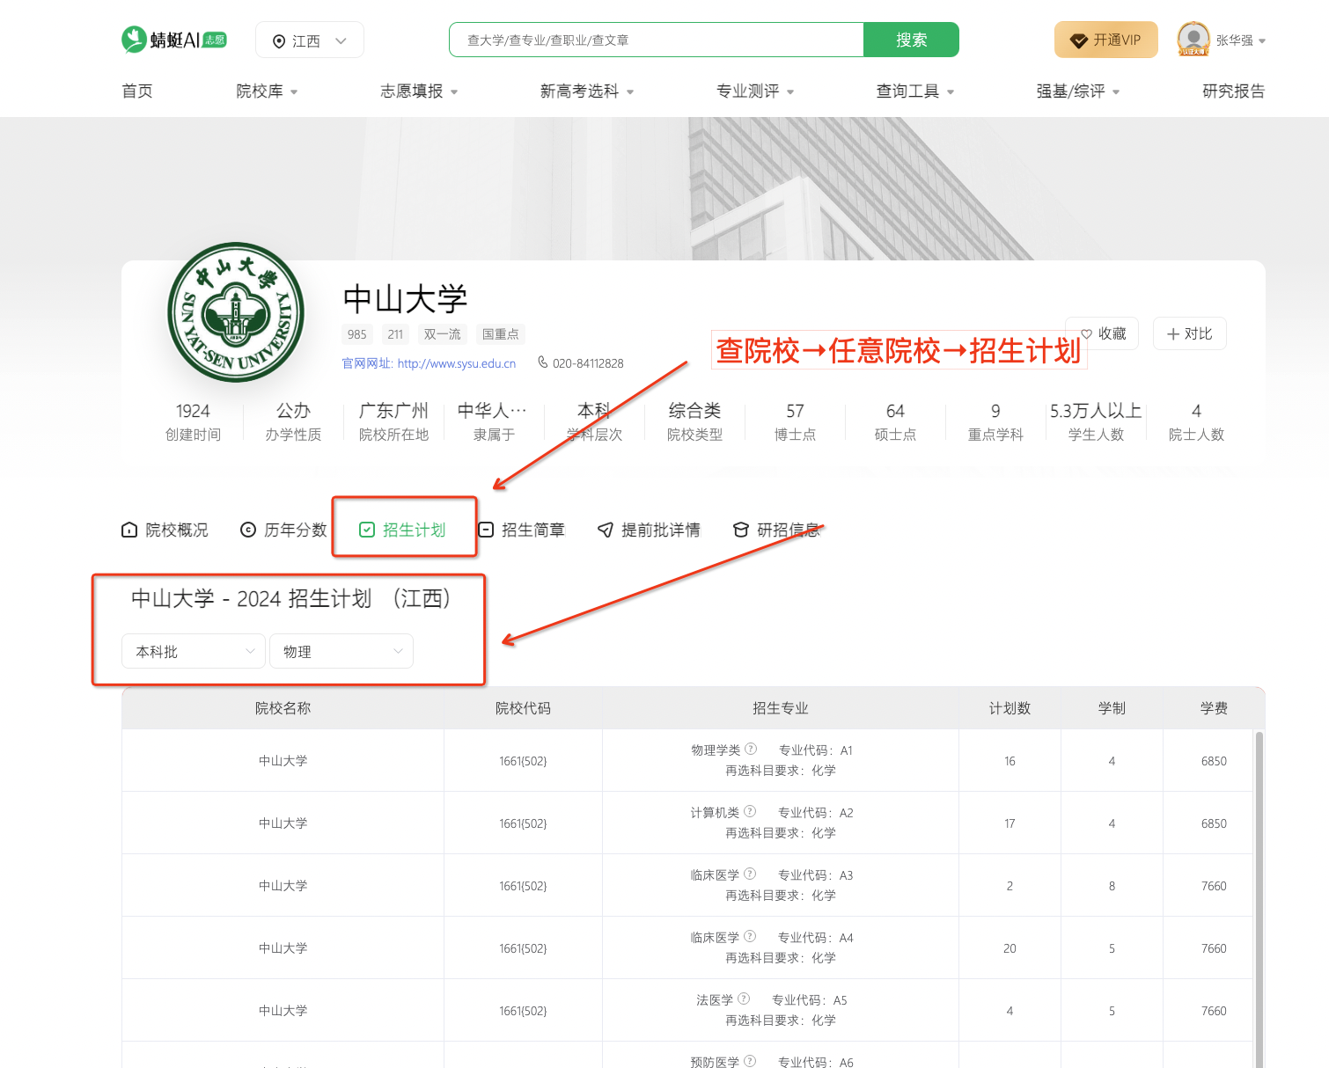The image size is (1329, 1068).
Task: Expand the 院校库 menu
Action: [267, 91]
